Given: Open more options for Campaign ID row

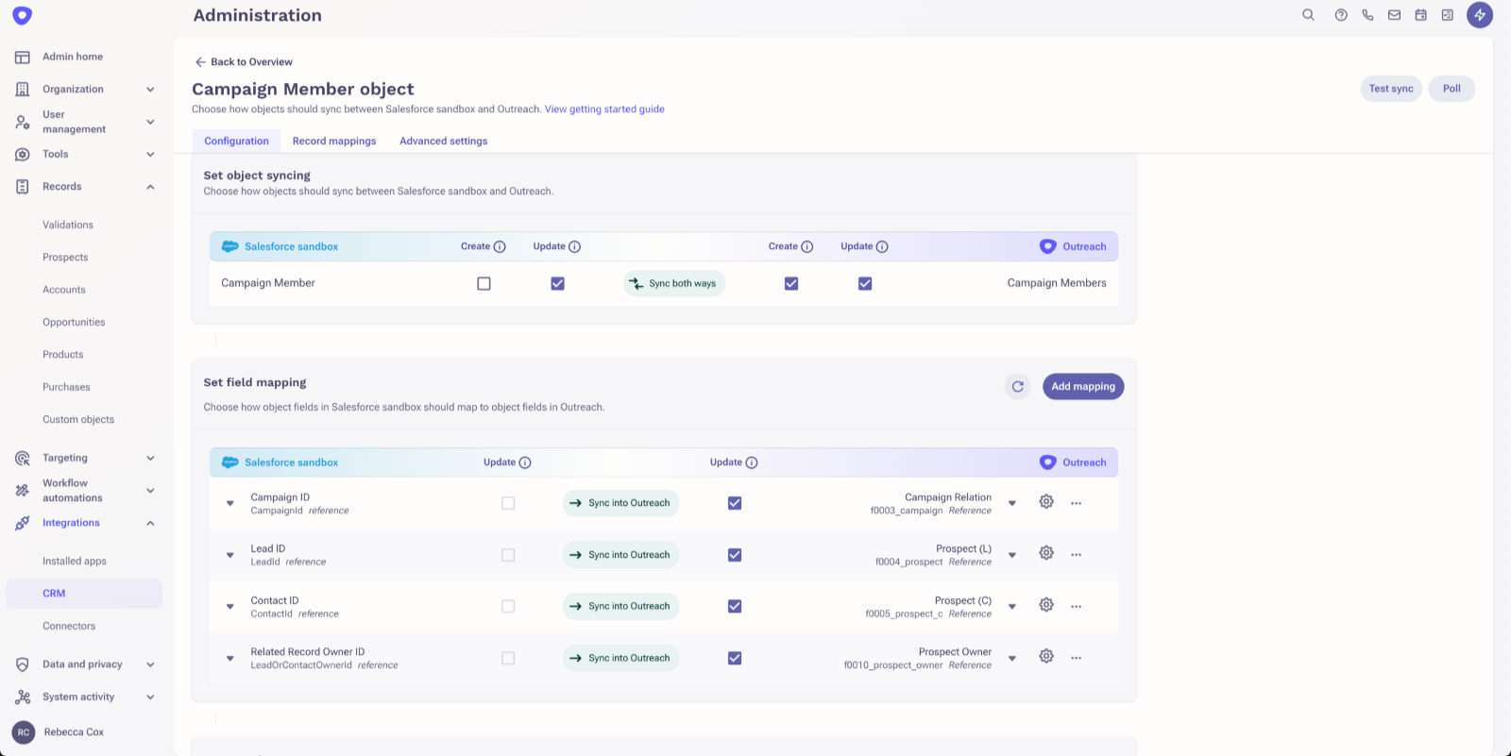Looking at the screenshot, I should (1076, 503).
